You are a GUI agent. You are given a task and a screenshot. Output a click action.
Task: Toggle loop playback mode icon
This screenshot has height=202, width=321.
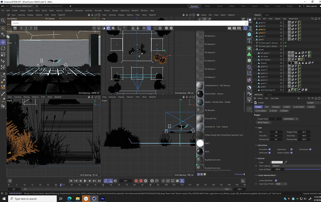(105, 181)
